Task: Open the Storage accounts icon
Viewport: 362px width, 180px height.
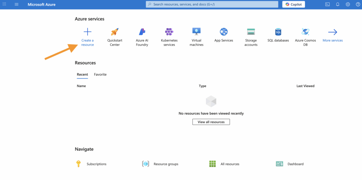Action: pos(251,32)
